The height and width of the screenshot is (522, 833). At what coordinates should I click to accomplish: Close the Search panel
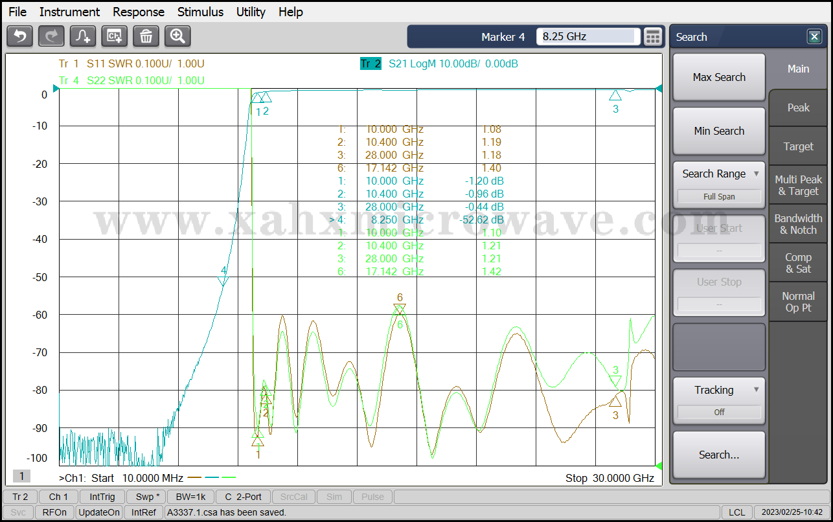pos(814,37)
